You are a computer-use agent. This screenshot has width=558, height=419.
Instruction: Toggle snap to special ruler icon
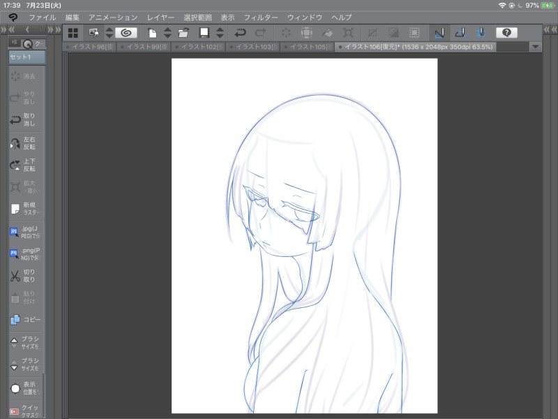(460, 33)
